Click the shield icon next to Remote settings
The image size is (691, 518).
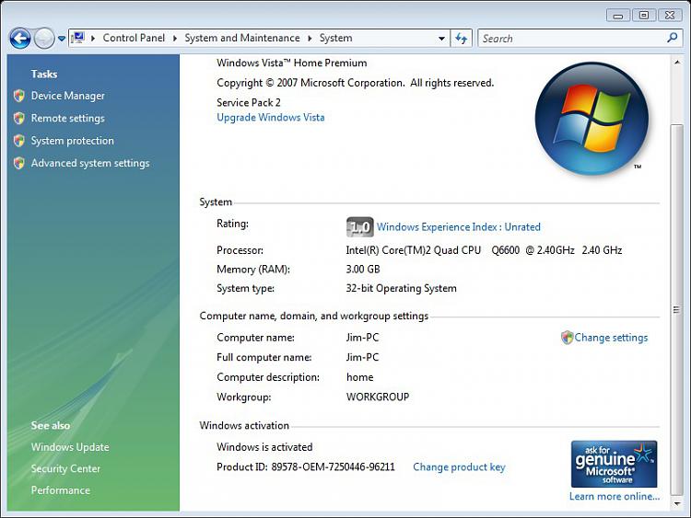[x=19, y=118]
